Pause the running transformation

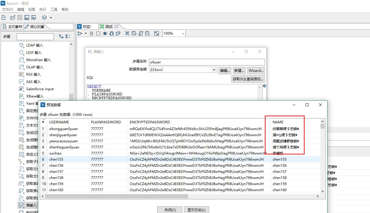pos(92,33)
